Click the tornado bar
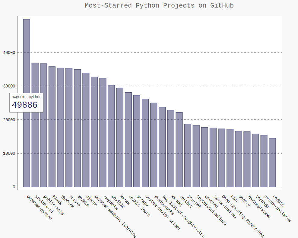Viewport: 298px width, 238px height. (x=255, y=160)
